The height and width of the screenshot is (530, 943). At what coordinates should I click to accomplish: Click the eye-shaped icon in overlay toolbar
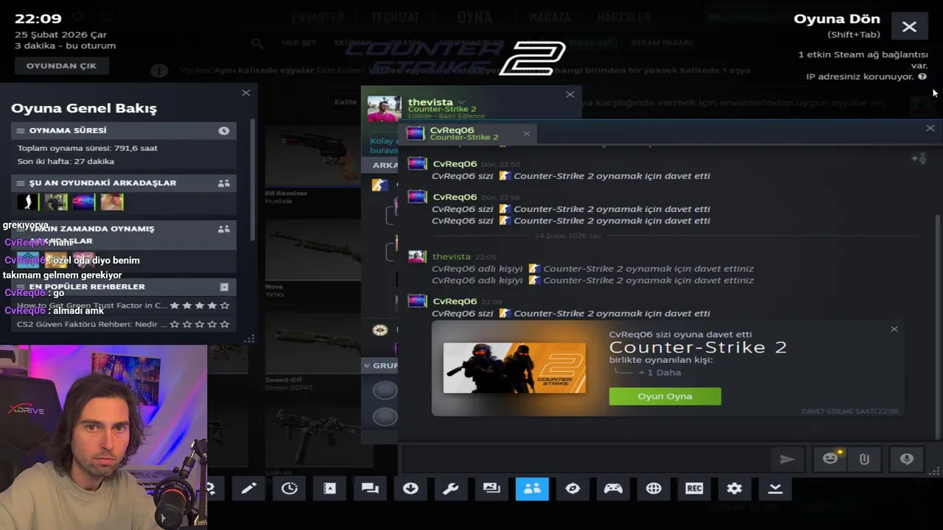(572, 489)
